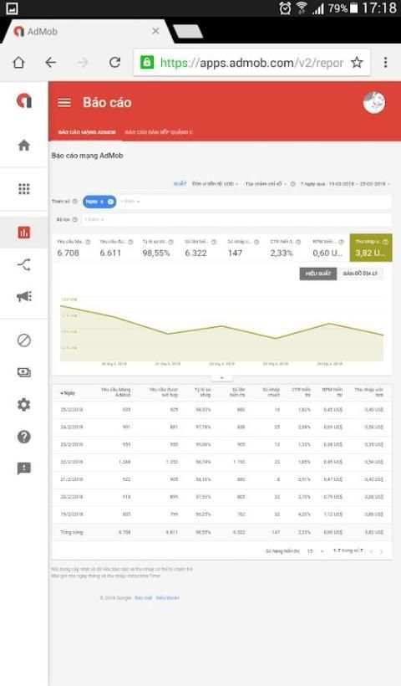Tap the image notification icon in the status bar
This screenshot has width=401, height=686.
tap(12, 8)
